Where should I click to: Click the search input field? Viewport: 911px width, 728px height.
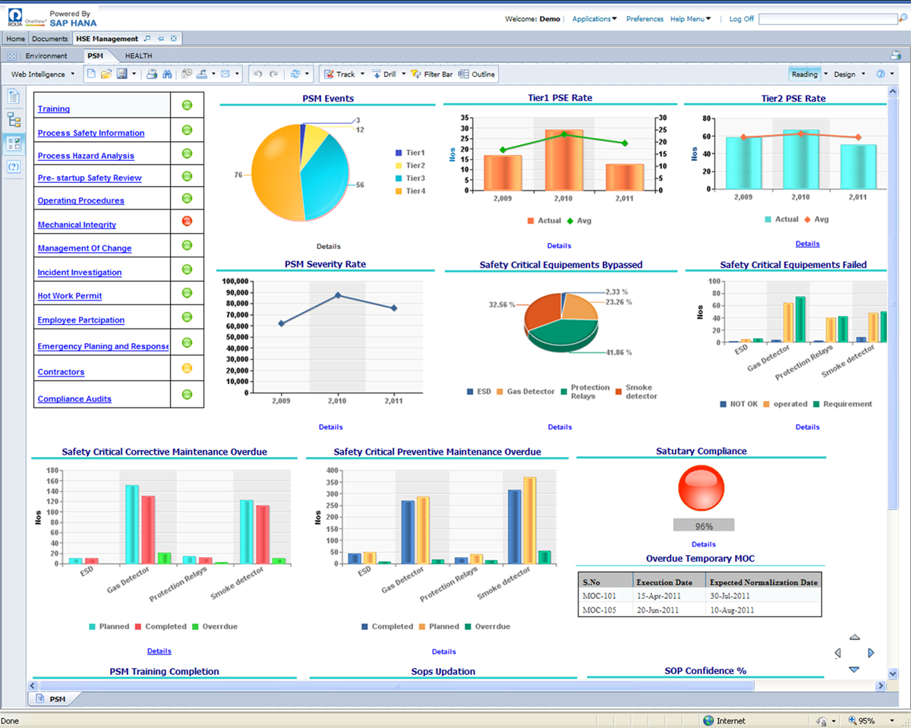point(827,19)
